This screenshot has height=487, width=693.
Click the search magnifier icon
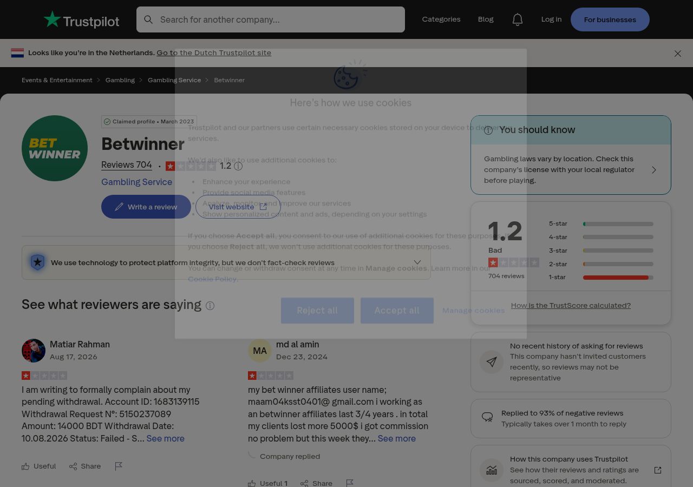[148, 19]
